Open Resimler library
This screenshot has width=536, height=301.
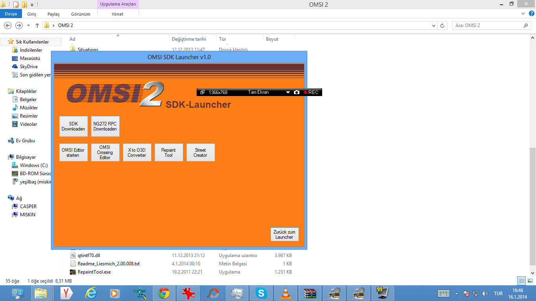[29, 116]
